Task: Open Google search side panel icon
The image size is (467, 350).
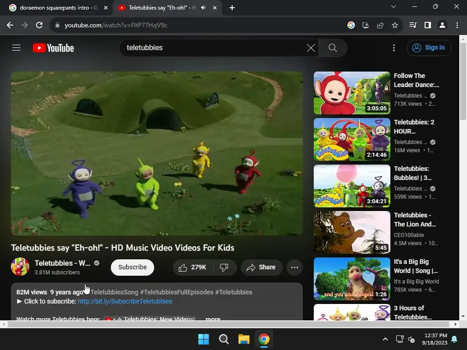Action: (x=351, y=26)
